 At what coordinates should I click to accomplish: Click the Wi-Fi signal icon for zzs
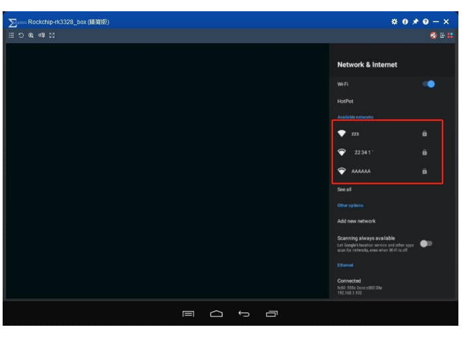(x=342, y=133)
